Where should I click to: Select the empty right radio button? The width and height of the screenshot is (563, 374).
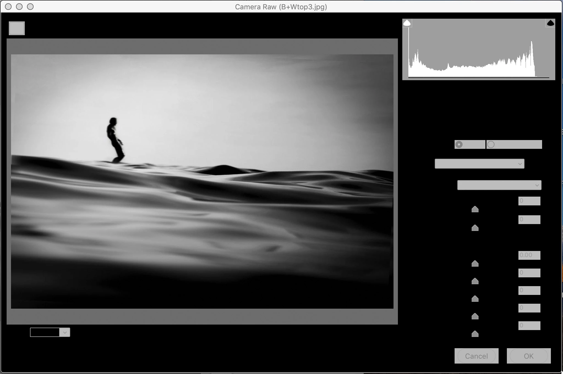pyautogui.click(x=491, y=144)
